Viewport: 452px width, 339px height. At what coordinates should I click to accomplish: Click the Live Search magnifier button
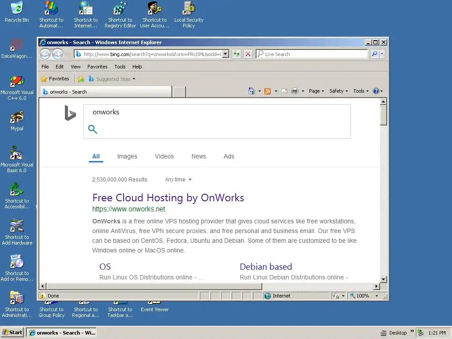coord(374,54)
